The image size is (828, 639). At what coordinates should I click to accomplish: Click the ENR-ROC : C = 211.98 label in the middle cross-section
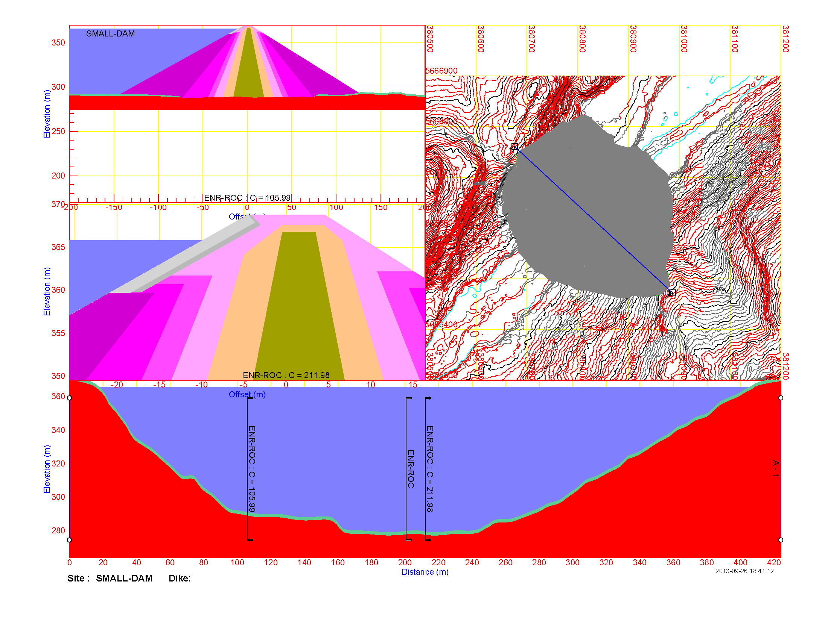click(x=286, y=375)
